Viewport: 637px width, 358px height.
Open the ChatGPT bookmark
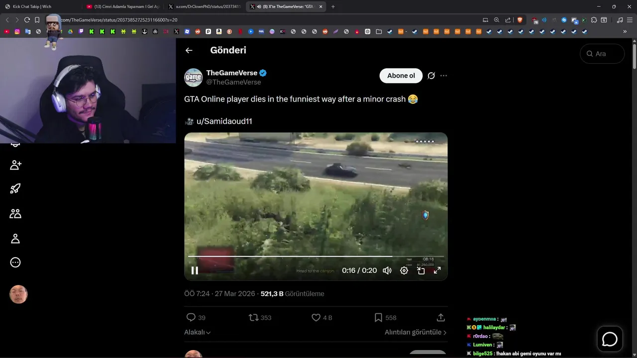coord(367,31)
